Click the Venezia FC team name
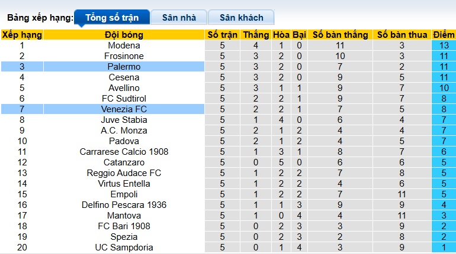The image size is (456, 254). tap(124, 109)
